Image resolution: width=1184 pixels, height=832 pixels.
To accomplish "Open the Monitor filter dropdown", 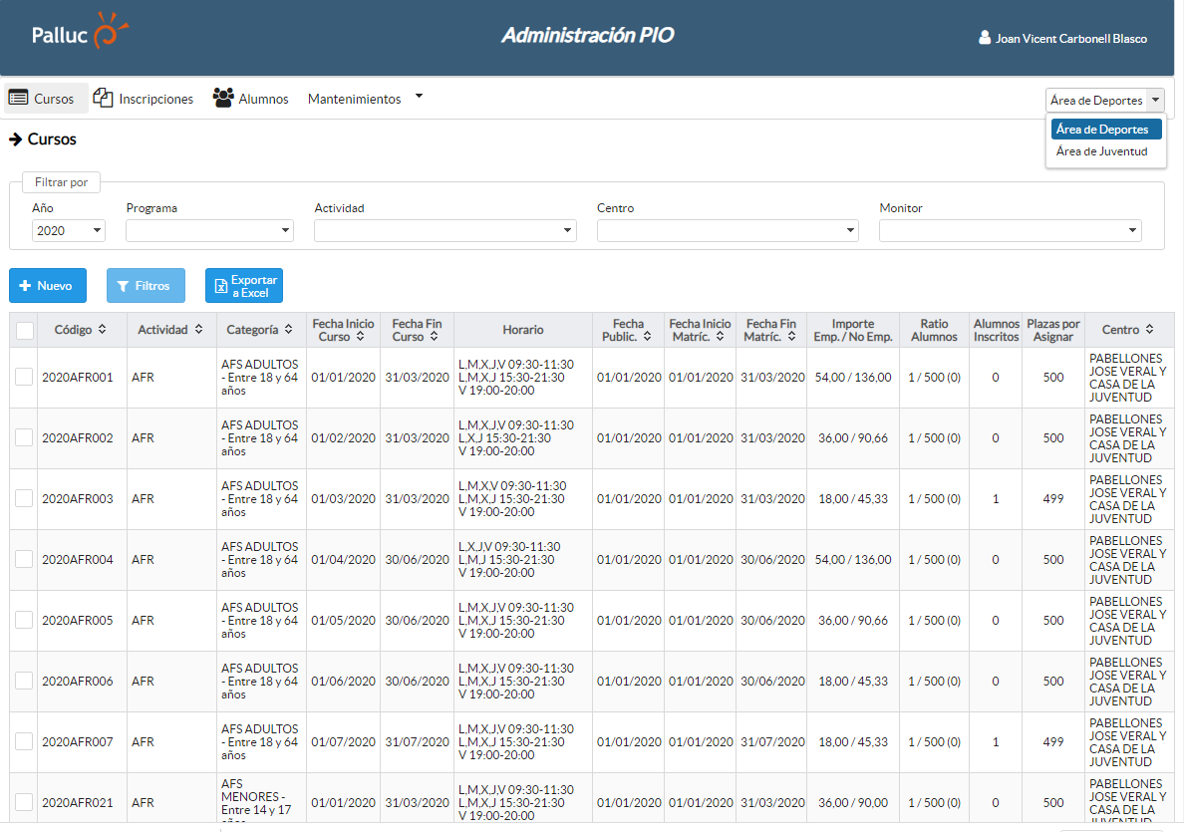I will 1010,231.
